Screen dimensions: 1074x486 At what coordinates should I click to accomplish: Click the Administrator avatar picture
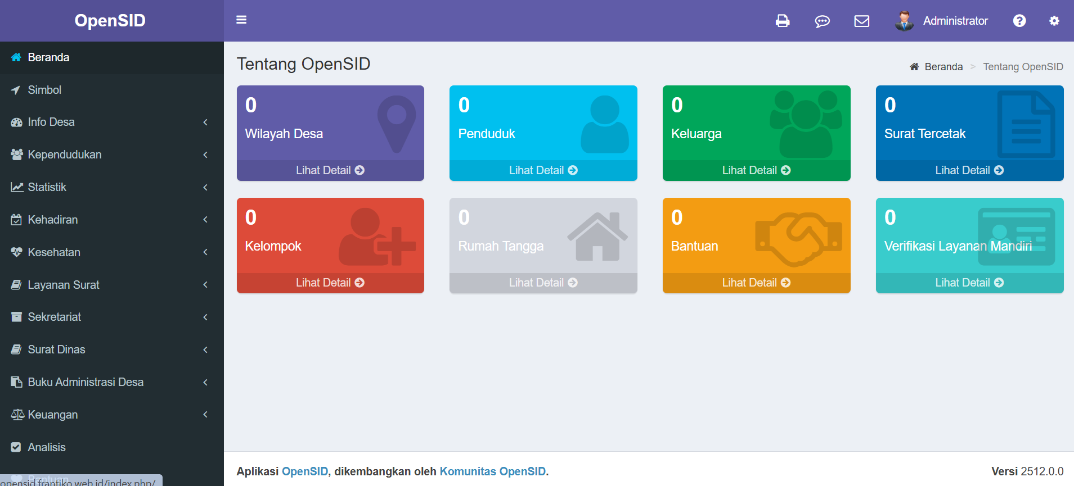click(904, 21)
